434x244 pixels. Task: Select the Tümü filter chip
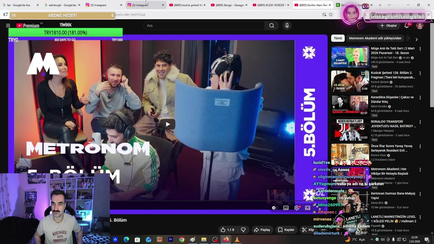pos(338,38)
